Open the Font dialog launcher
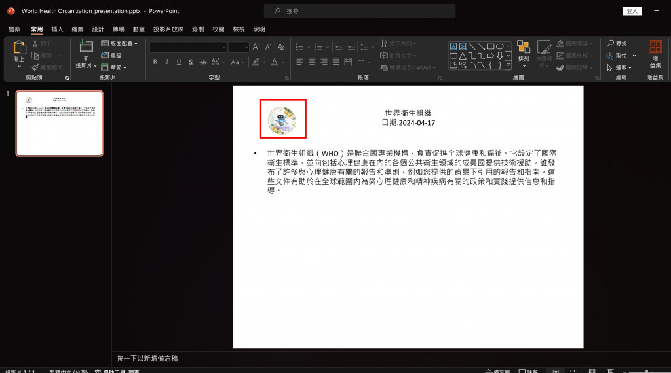This screenshot has width=671, height=373. [x=287, y=78]
